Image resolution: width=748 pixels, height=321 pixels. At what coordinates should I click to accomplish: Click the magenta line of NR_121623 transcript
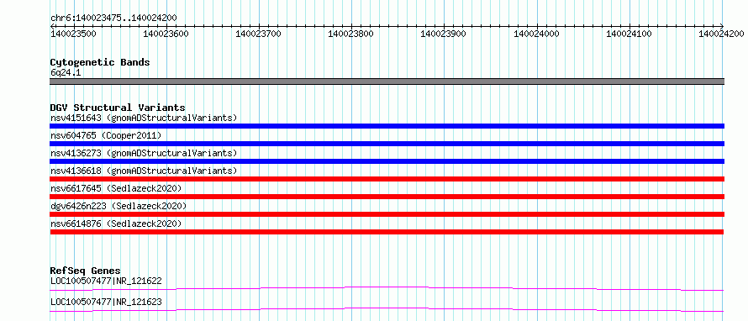(x=387, y=309)
